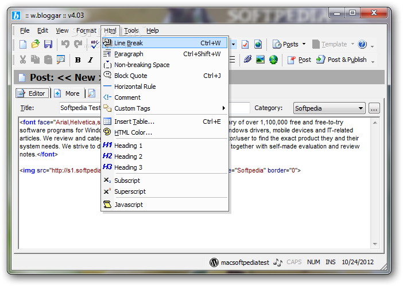Click the Find magnifier icon in toolbar
The width and height of the screenshot is (403, 286).
click(x=61, y=60)
